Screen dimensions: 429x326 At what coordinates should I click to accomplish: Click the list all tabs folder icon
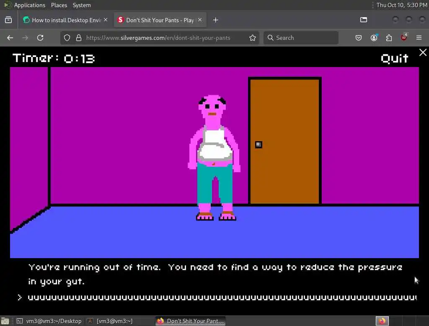point(364,20)
